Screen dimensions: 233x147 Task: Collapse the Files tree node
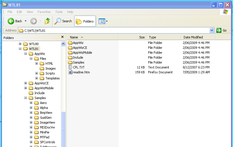coord(31,58)
